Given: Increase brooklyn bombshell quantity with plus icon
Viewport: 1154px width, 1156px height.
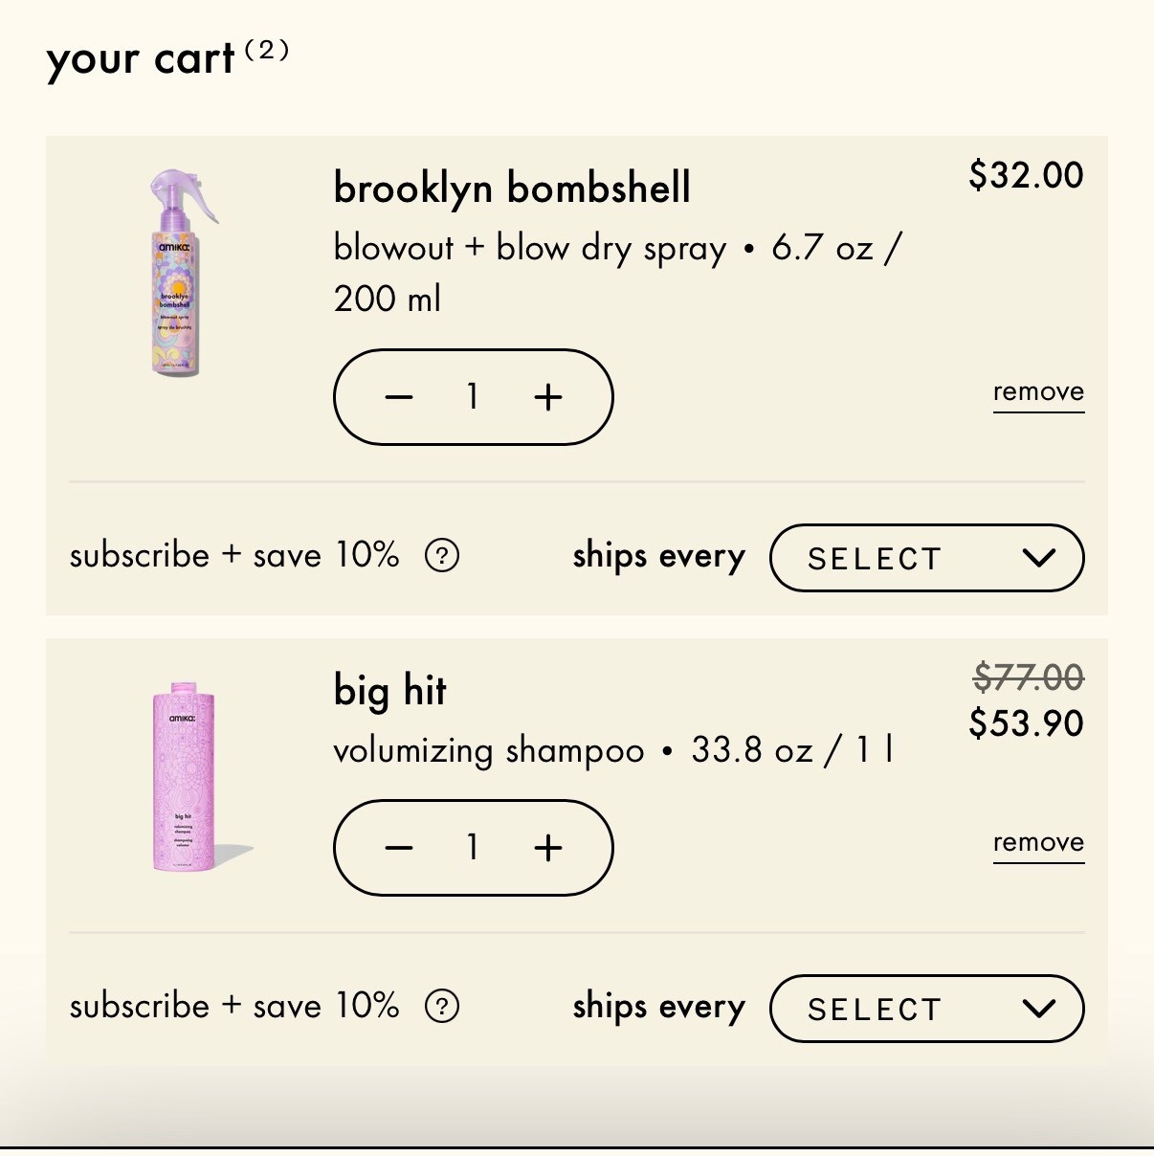Looking at the screenshot, I should pyautogui.click(x=547, y=397).
